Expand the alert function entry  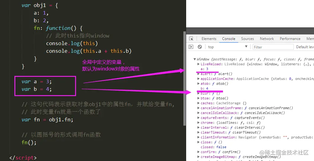pos(198,74)
